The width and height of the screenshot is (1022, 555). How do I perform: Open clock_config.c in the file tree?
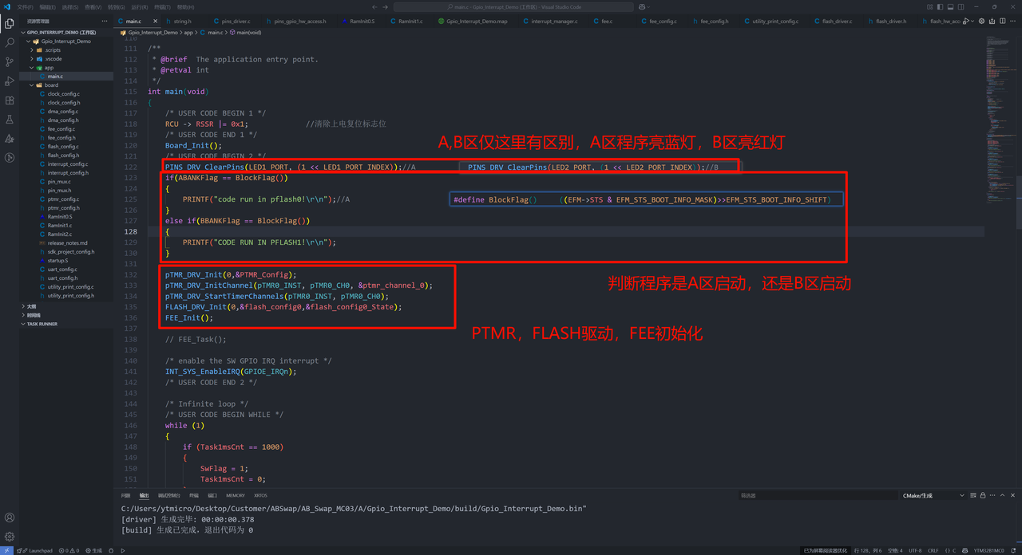tap(63, 93)
